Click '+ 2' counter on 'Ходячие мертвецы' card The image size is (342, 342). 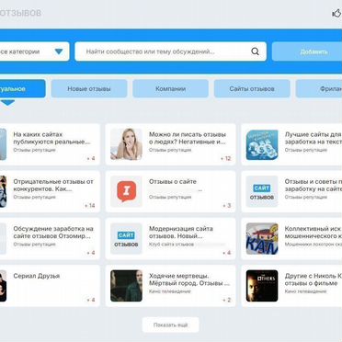pos(227,300)
